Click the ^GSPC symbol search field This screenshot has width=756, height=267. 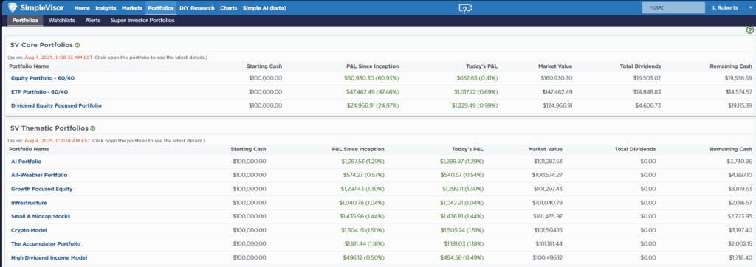click(673, 8)
